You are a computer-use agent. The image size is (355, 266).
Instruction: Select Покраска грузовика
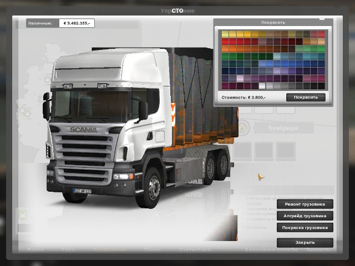305,228
